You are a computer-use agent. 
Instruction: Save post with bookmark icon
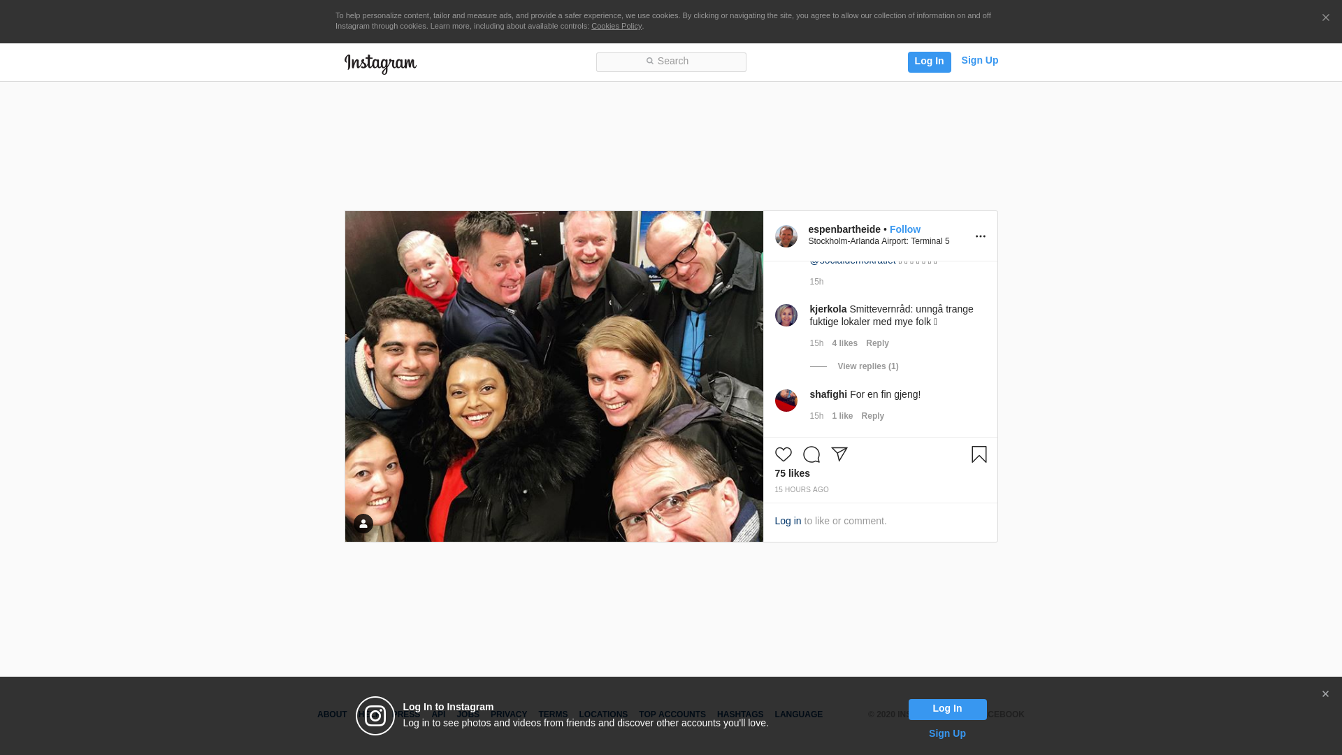point(979,454)
